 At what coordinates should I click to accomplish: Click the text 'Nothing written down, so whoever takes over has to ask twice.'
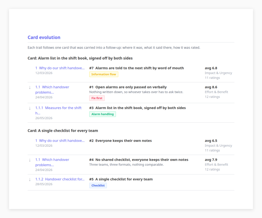pos(136,92)
